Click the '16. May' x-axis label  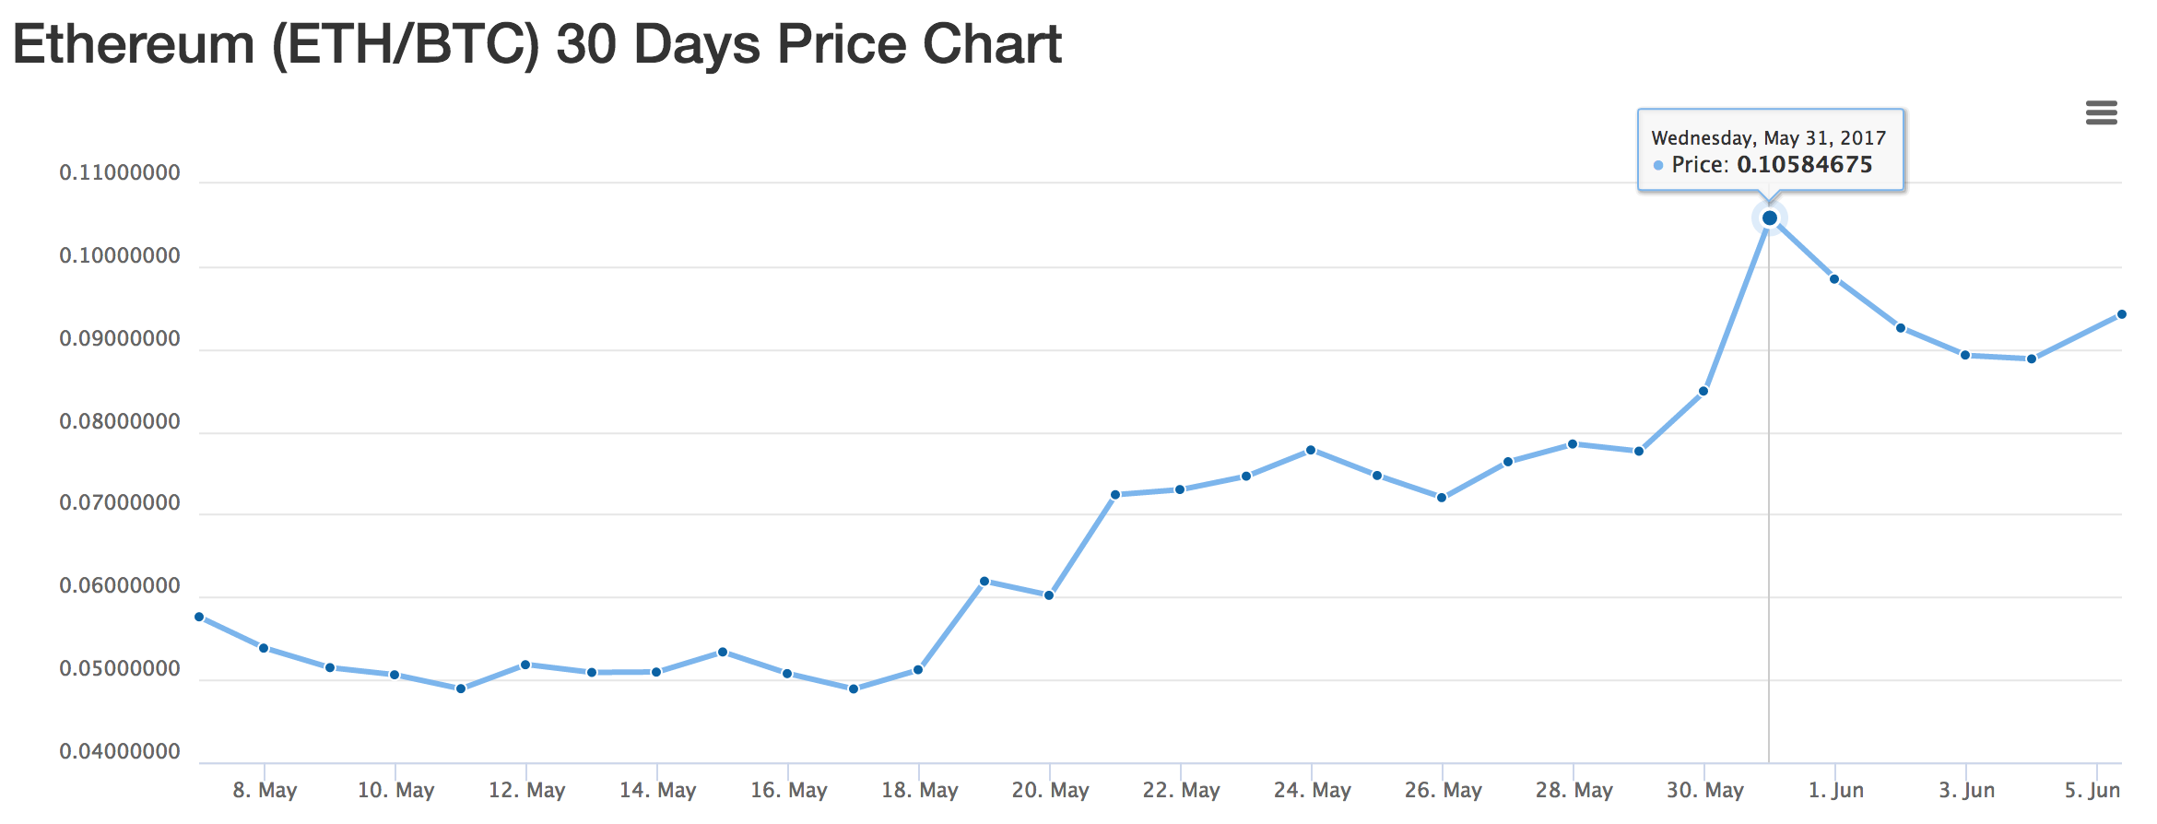pyautogui.click(x=788, y=791)
